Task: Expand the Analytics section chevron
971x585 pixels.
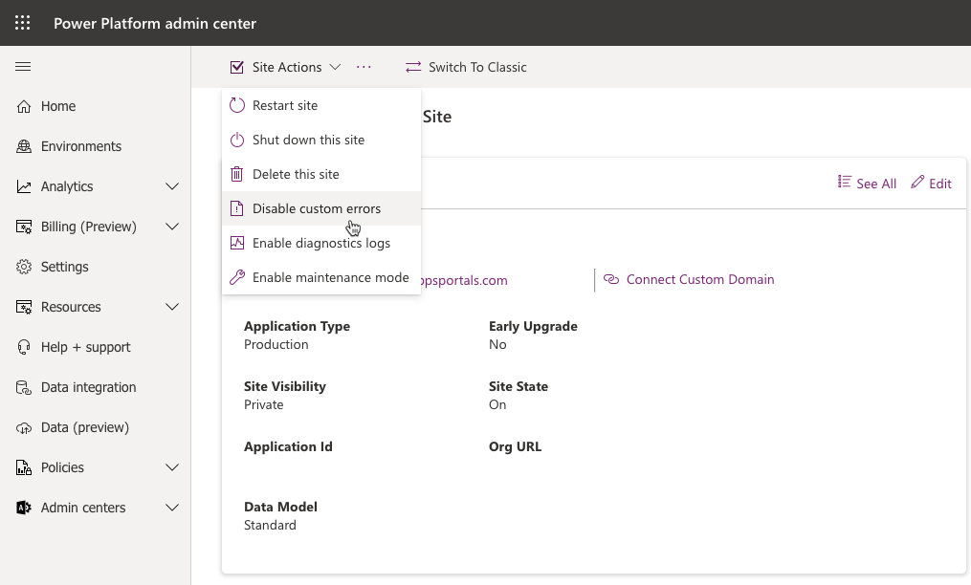Action: 172,186
